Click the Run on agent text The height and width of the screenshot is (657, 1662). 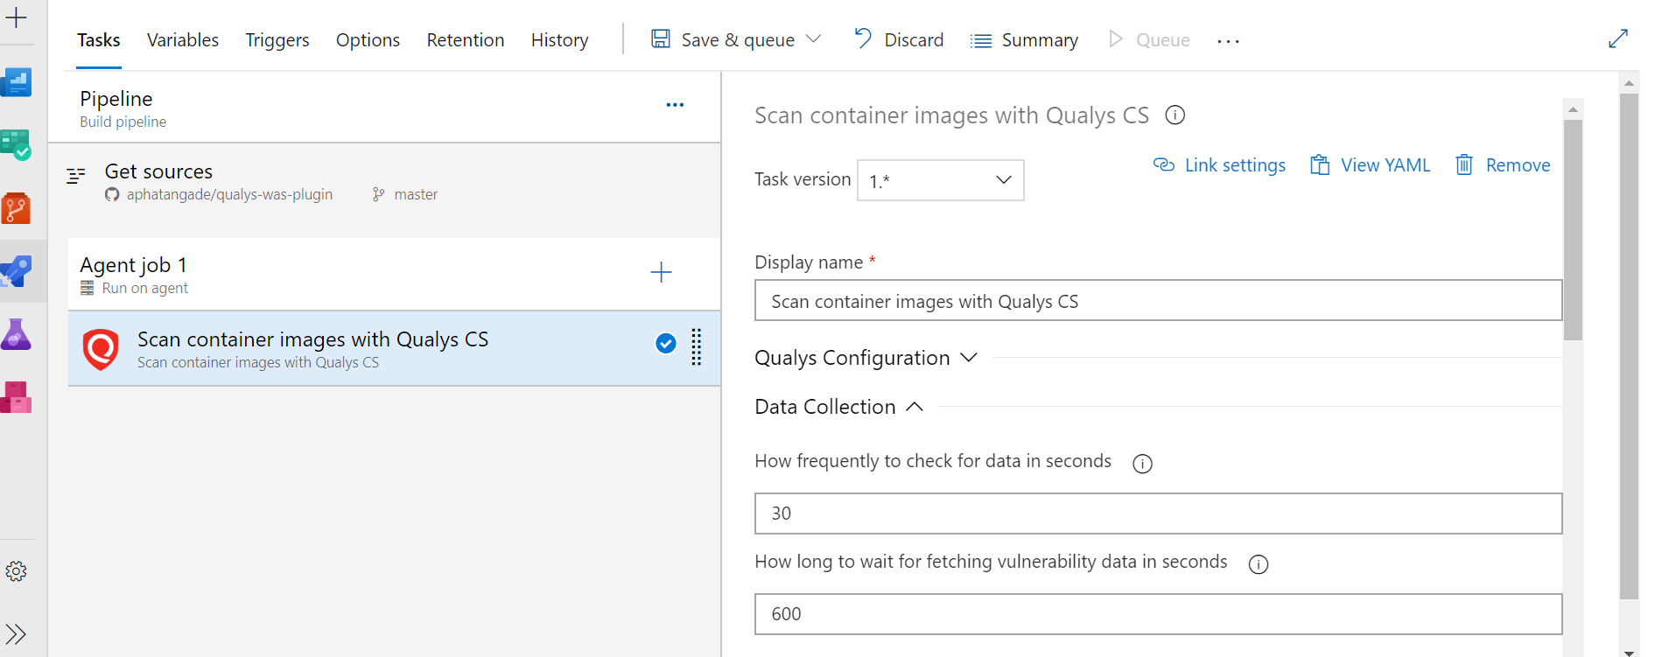coord(145,288)
